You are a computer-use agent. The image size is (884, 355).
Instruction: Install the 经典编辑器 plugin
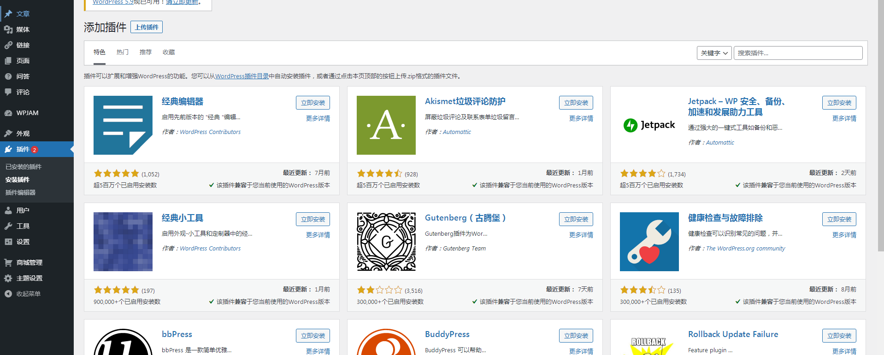click(x=313, y=103)
